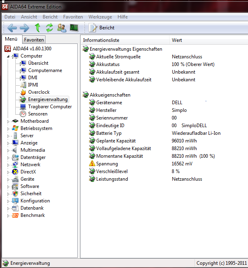
Task: Select Tragbarer Computer in the tree
Action: coord(50,107)
